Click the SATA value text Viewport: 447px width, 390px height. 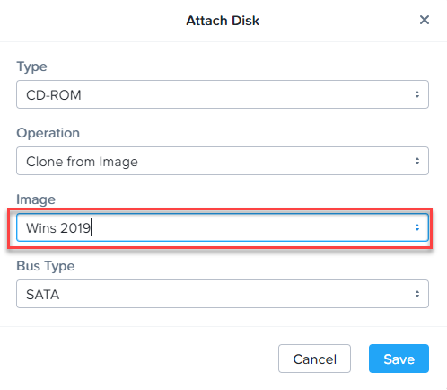42,295
